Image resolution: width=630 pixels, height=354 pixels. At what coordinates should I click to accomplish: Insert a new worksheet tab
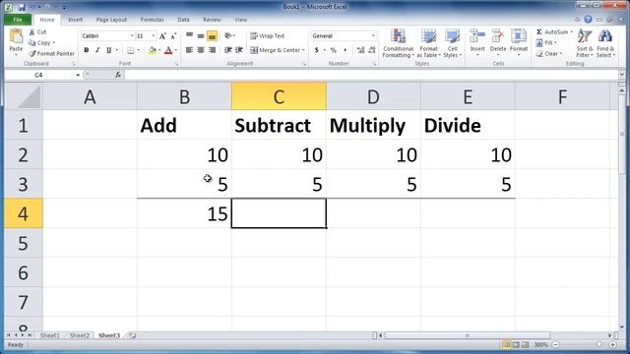point(132,335)
